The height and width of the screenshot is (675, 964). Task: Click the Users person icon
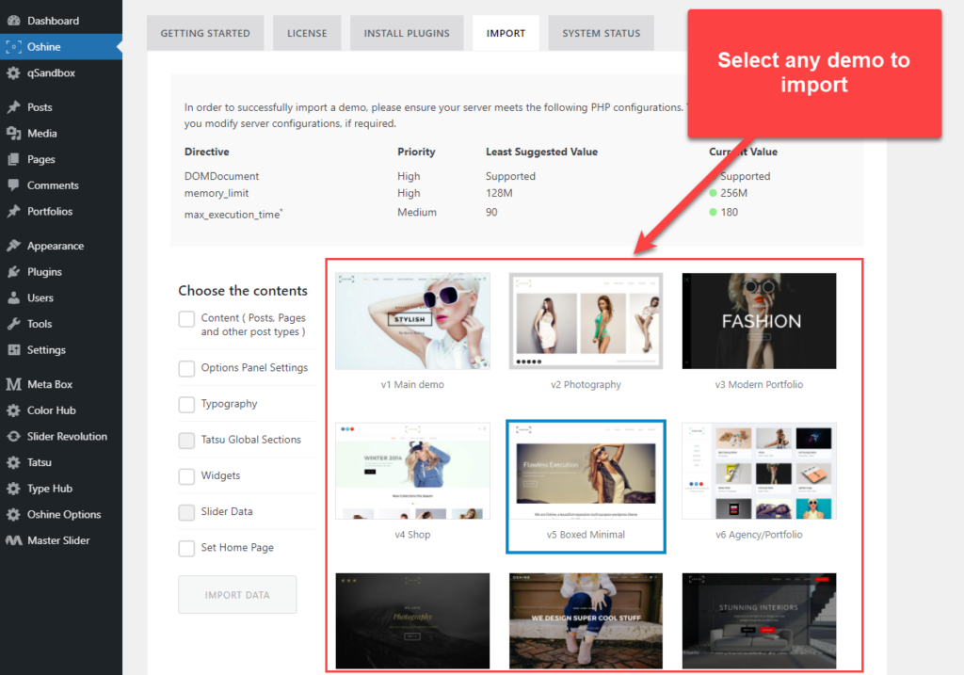click(x=13, y=298)
